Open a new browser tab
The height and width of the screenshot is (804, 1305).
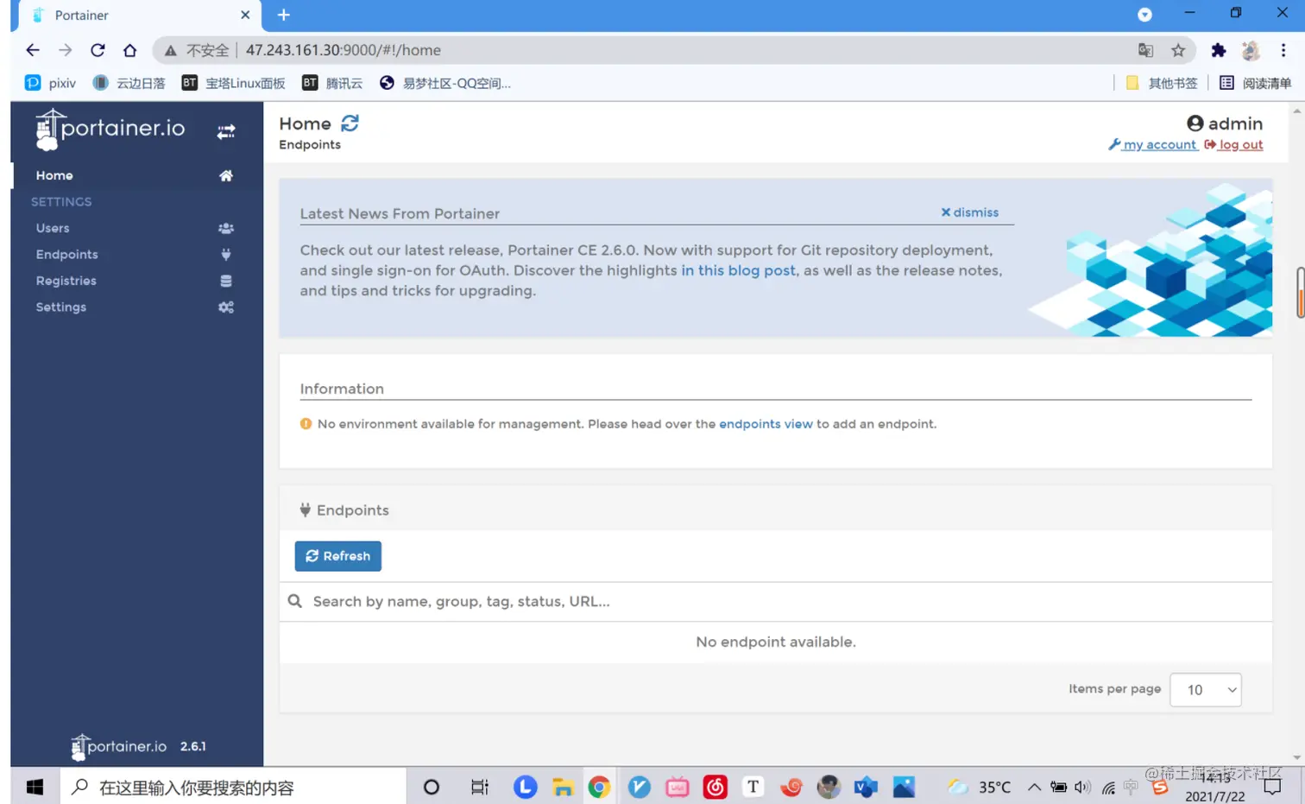[x=283, y=15]
